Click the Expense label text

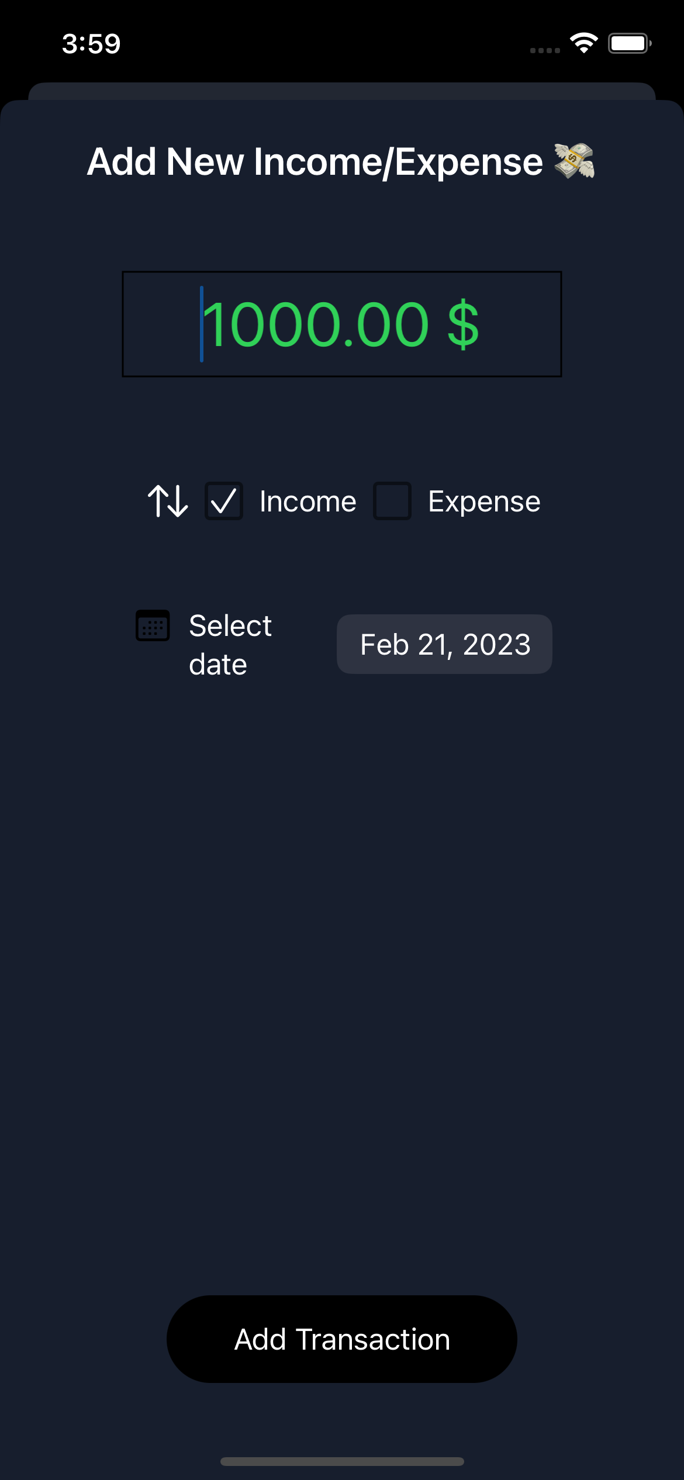coord(483,501)
